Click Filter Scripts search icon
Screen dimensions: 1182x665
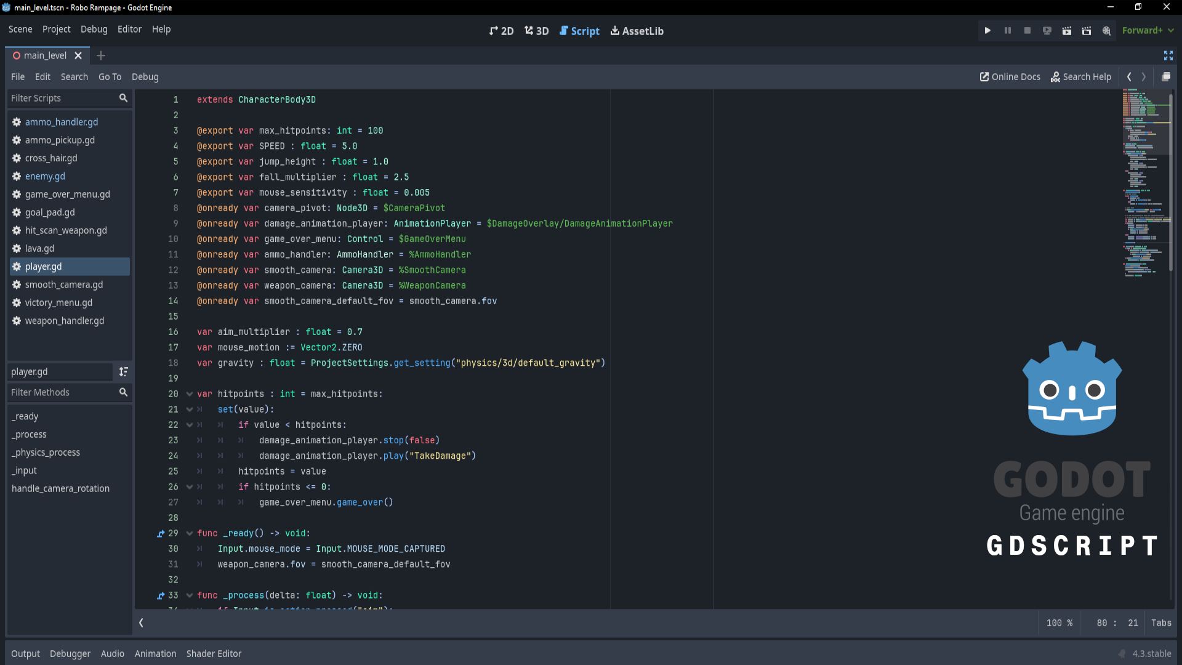tap(123, 98)
